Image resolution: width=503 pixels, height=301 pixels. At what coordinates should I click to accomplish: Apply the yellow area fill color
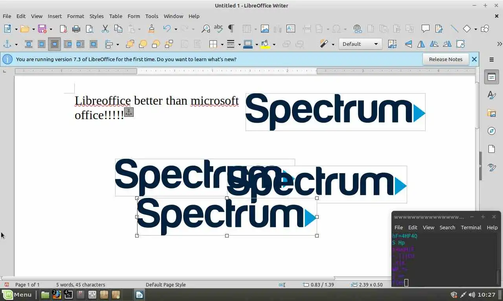click(265, 44)
